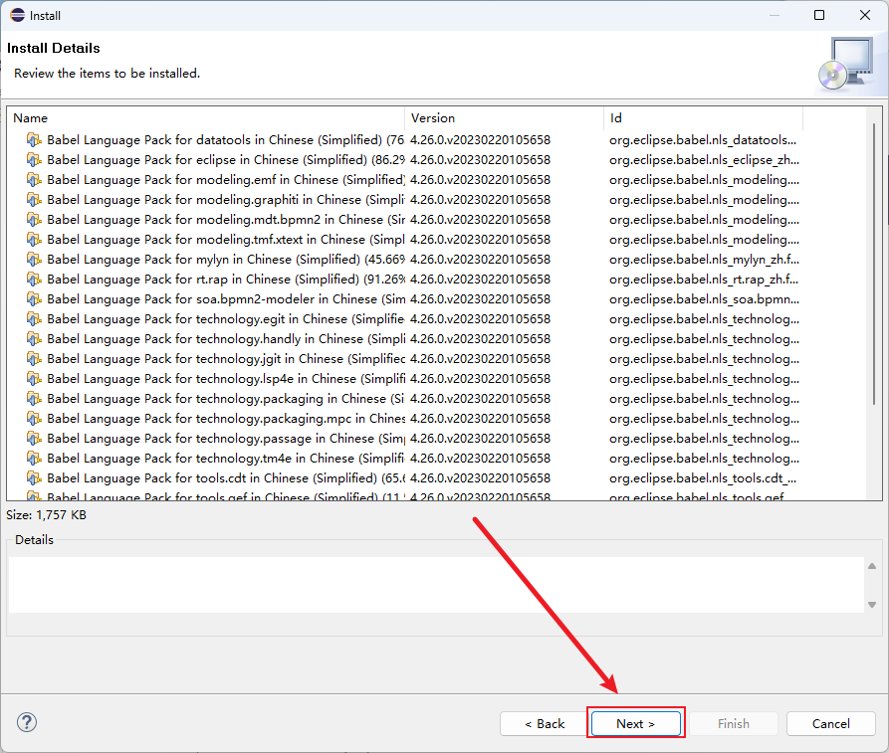The height and width of the screenshot is (753, 889).
Task: Click the "org.eclipse.babel.nls_rt.rap_zh.f..." Id cell
Action: click(704, 279)
